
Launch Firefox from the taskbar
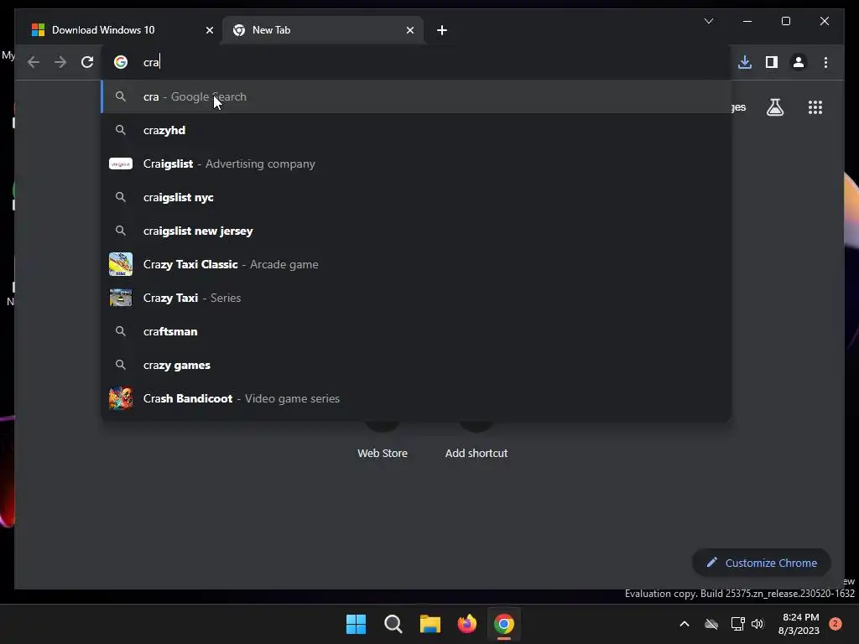(x=467, y=624)
